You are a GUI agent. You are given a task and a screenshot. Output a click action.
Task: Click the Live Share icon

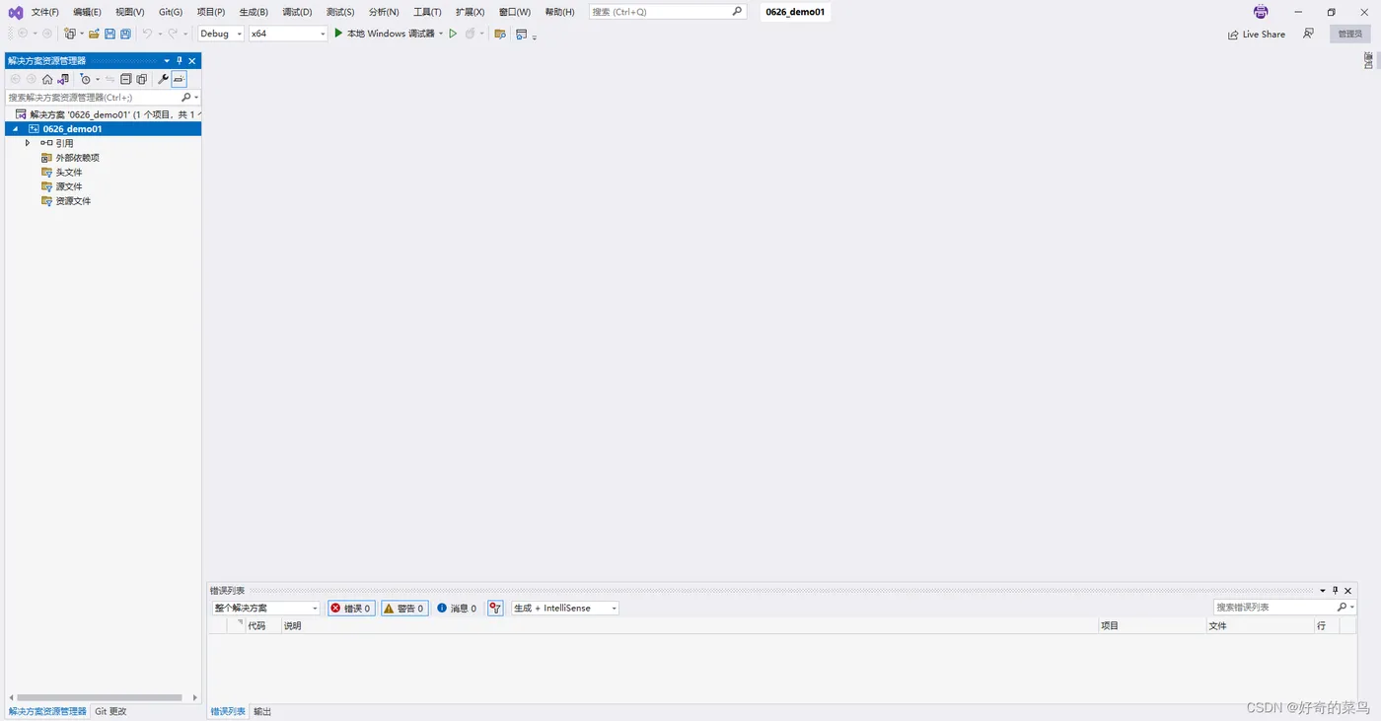click(1233, 35)
